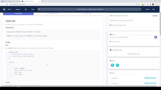Click the Published on January date text
This screenshot has width=161, height=90.
[121, 20]
